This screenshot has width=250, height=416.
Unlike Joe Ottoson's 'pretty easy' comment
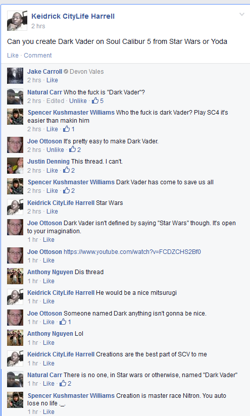(55, 149)
